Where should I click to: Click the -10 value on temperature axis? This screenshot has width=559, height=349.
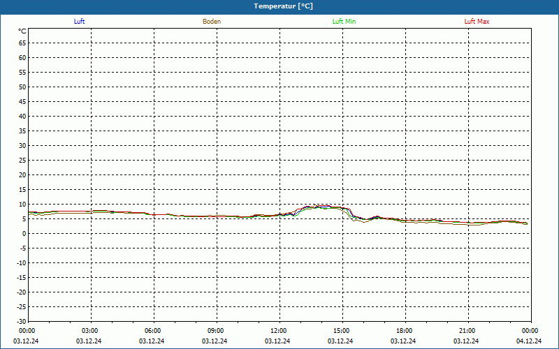click(22, 263)
